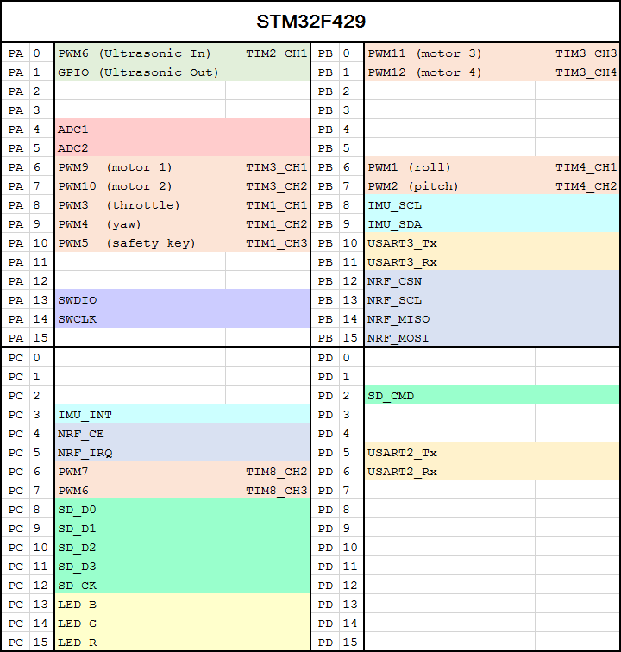The image size is (621, 652).
Task: Click the PWM5 (safety key) cell
Action: (x=141, y=243)
